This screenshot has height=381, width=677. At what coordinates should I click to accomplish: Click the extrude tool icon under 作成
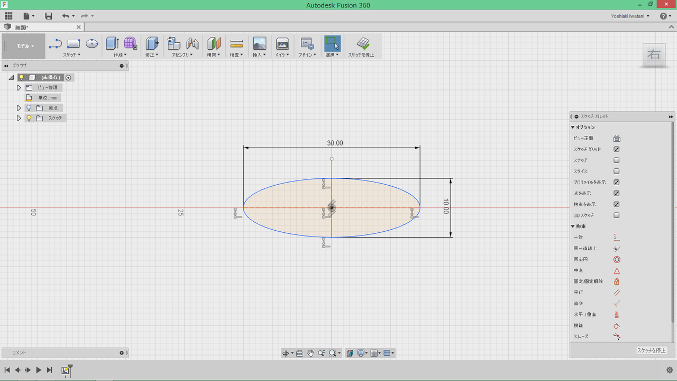click(x=112, y=43)
